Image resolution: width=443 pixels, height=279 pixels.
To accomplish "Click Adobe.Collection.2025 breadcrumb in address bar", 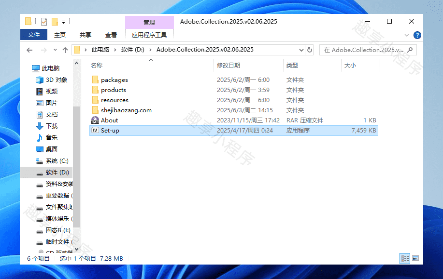I will point(205,50).
